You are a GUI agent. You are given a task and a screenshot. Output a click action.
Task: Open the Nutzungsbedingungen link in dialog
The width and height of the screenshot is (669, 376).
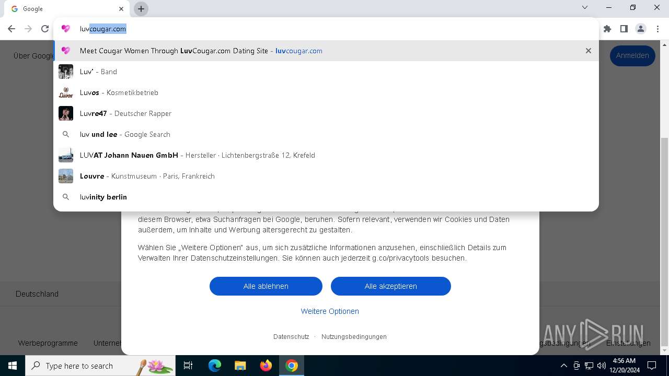(354, 337)
